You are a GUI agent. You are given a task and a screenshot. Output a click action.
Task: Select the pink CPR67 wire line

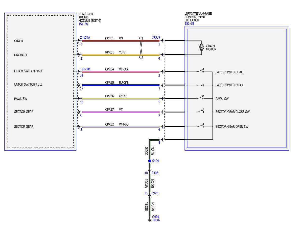coord(121,112)
